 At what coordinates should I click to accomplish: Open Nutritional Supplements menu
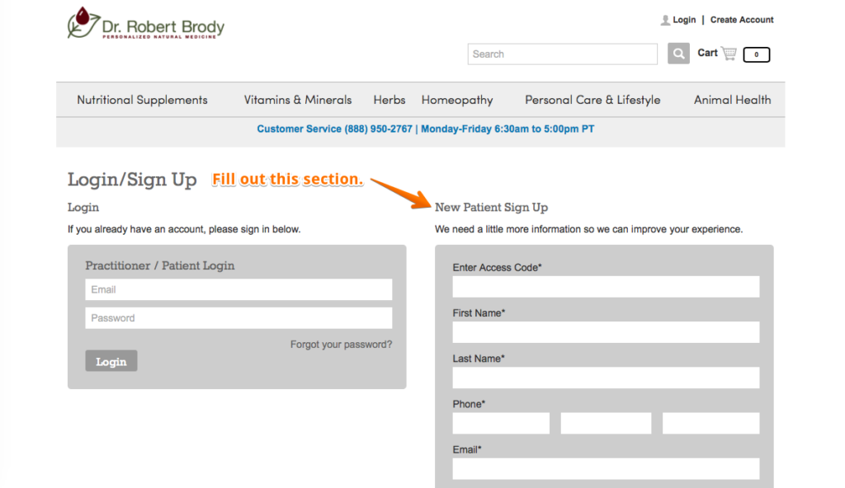(x=142, y=100)
